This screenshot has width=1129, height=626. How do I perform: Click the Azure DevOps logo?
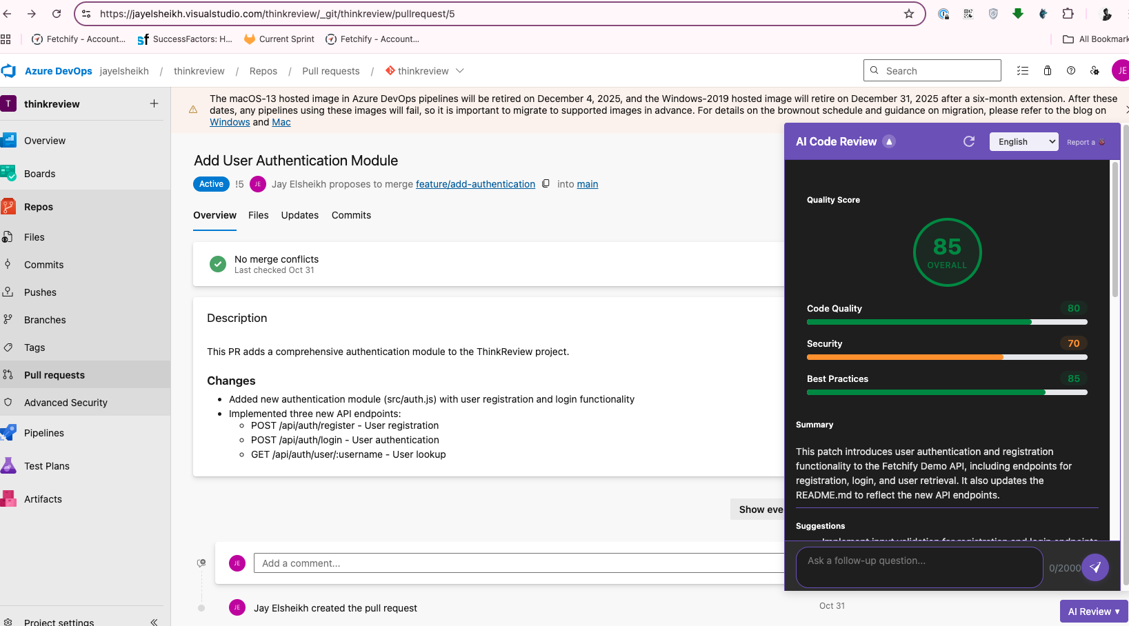9,70
